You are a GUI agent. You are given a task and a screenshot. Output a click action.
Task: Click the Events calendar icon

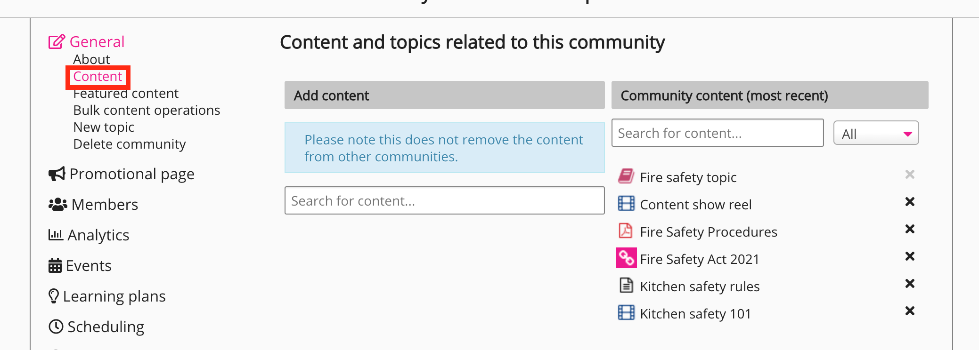pyautogui.click(x=55, y=266)
